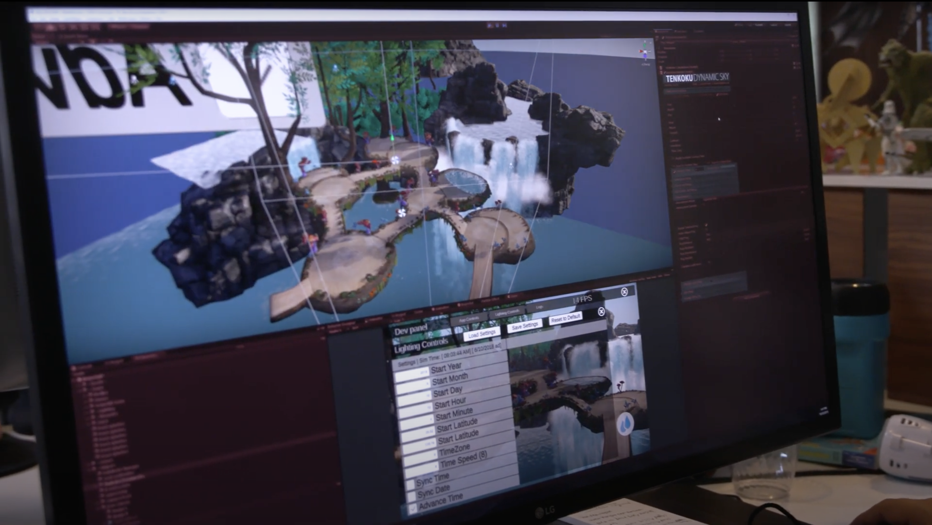Click the Save Settings button

pos(525,326)
